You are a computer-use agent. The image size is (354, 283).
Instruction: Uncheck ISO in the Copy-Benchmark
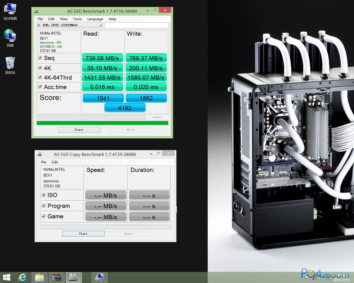[43, 195]
